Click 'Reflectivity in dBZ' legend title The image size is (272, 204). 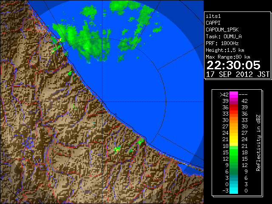[x=258, y=143]
